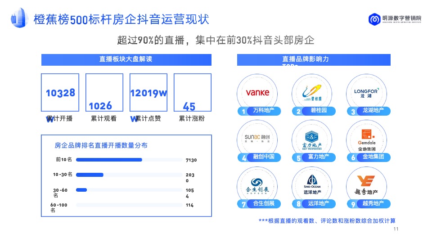Screen dimensions: 432x243
Task: Click the footnote about 综合加权计算
Action: pyautogui.click(x=327, y=220)
